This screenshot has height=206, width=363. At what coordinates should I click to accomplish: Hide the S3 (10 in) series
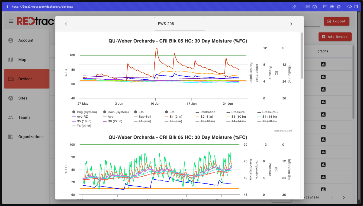(x=236, y=117)
